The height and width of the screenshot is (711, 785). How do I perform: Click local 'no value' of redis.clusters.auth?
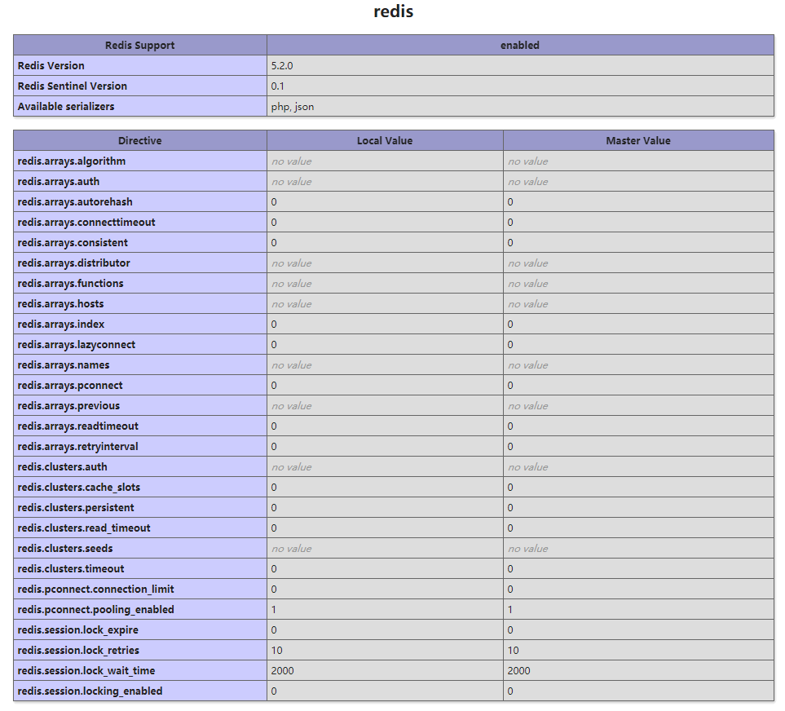(x=291, y=467)
